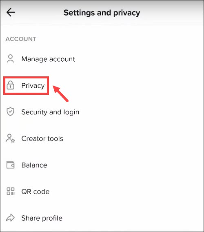Click the person-with-star Creator tools icon
The height and width of the screenshot is (232, 204).
(x=10, y=138)
